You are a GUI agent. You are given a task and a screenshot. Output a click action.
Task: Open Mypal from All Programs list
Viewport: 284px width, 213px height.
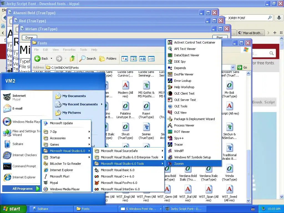pos(67,183)
